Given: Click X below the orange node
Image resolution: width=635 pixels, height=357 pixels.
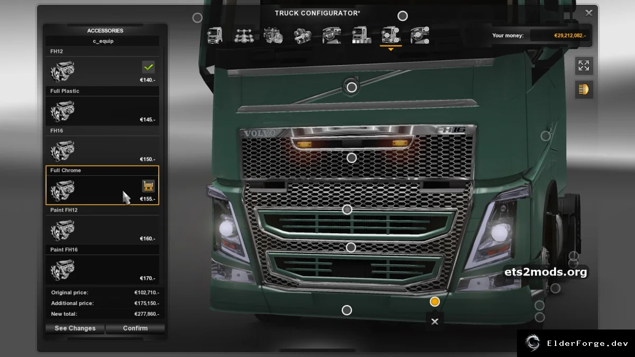Looking at the screenshot, I should pos(435,322).
